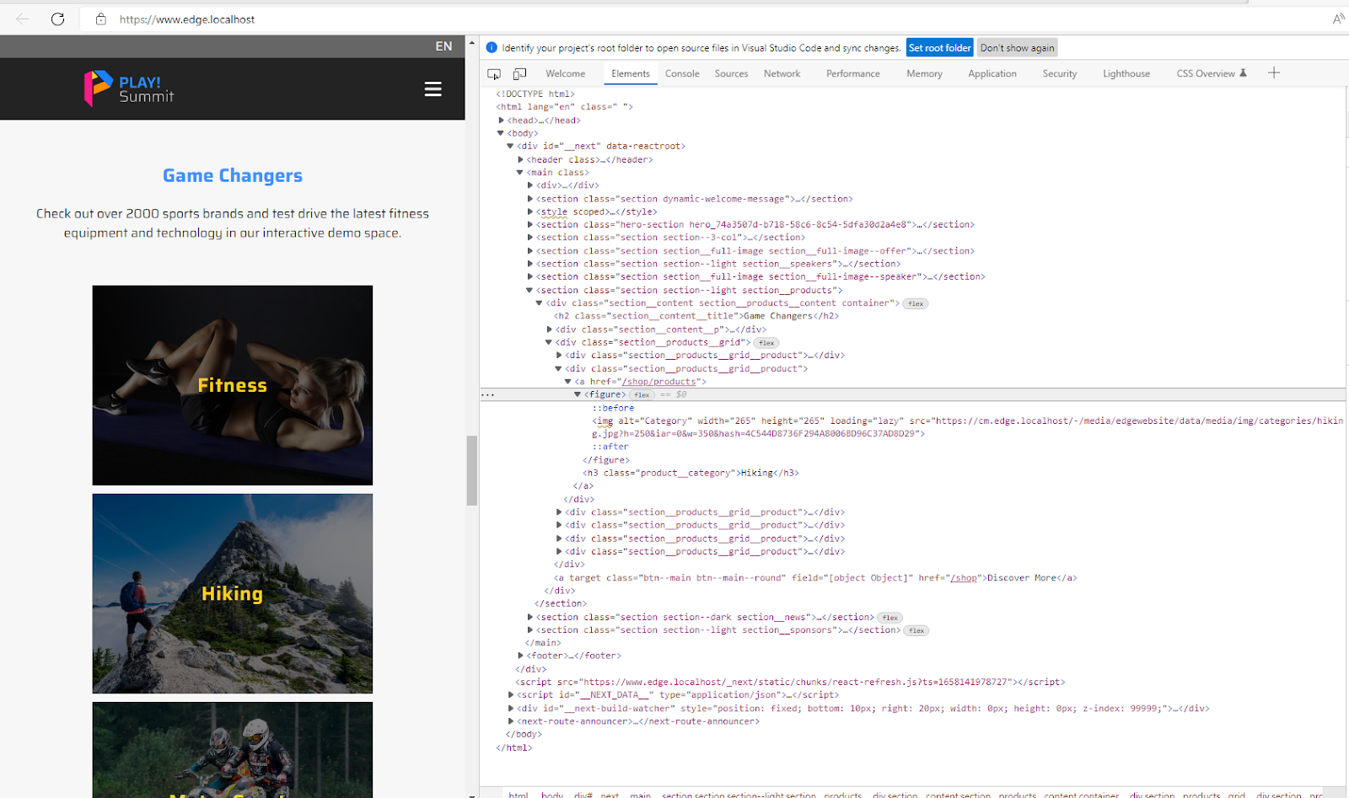1349x798 pixels.
Task: Toggle device emulation in DevTools
Action: tap(520, 74)
